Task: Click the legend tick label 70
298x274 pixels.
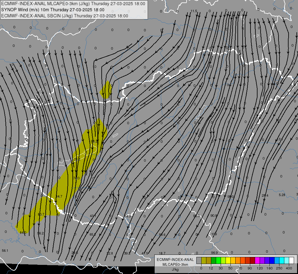Action: click(240, 268)
